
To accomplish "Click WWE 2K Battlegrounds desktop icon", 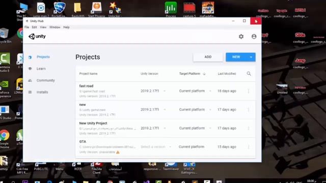I will coord(189,168).
